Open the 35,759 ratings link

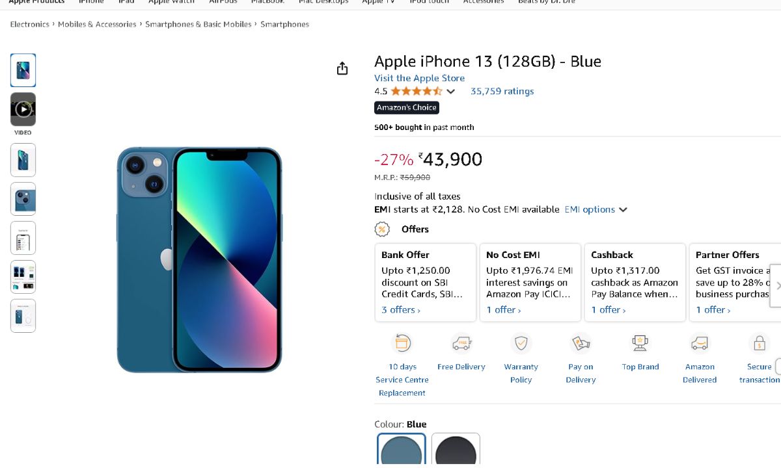[502, 91]
